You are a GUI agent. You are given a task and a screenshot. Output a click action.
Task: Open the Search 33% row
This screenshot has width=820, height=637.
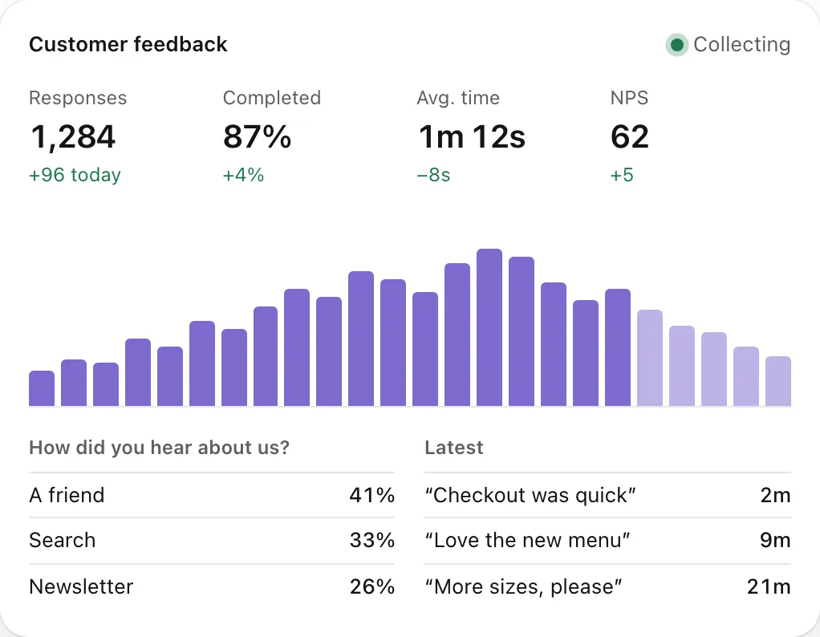point(212,540)
